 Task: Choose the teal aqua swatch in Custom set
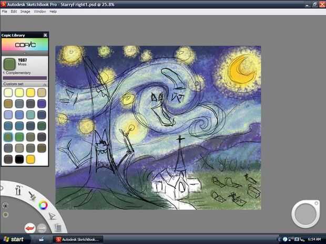point(30,115)
